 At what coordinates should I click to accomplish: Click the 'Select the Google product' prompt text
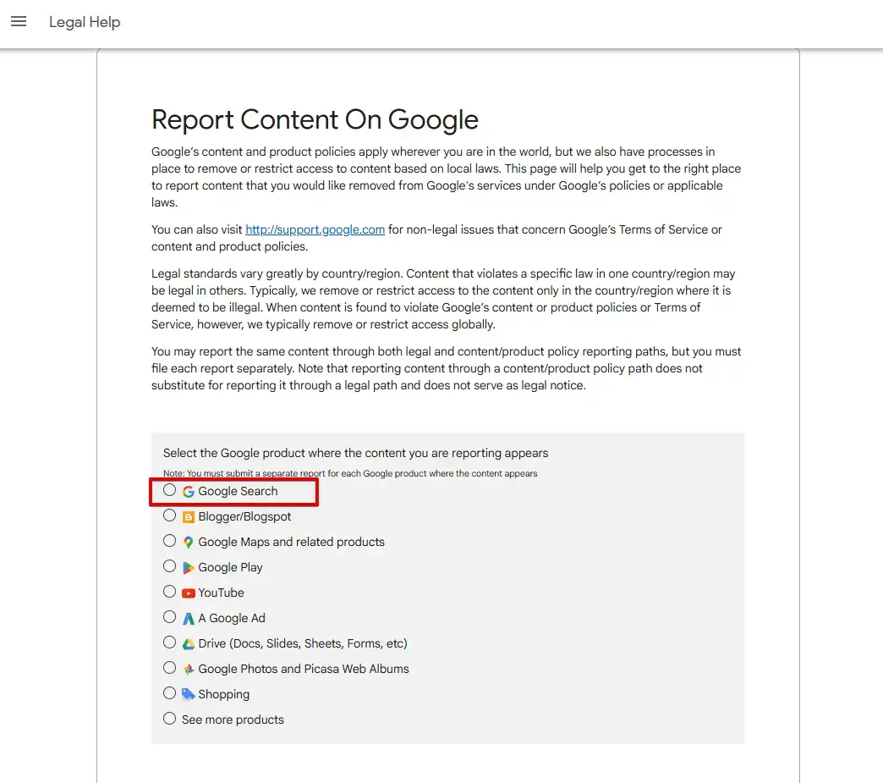[355, 453]
